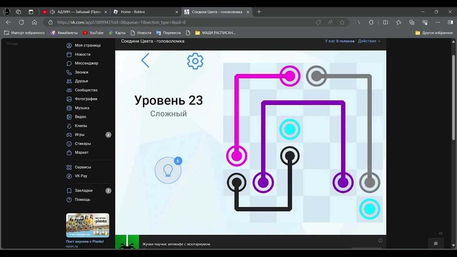This screenshot has height=257, width=457.
Task: Select the Соедини Цвета tab
Action: 217,12
